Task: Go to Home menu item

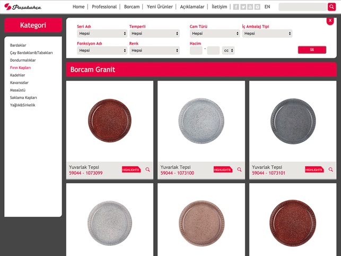Action: pyautogui.click(x=78, y=7)
